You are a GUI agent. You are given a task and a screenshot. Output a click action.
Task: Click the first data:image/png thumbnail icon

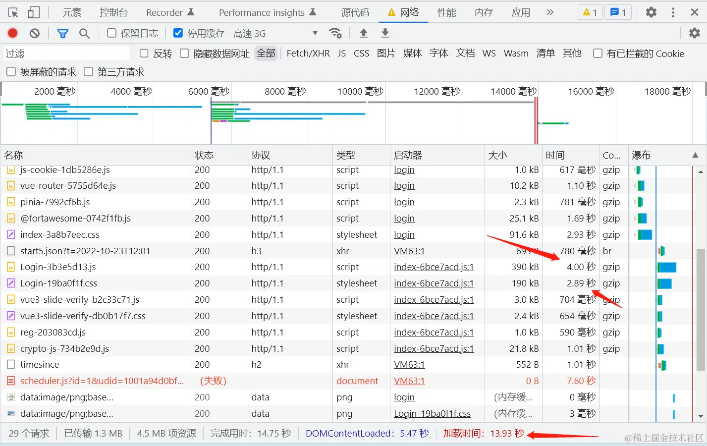coord(11,397)
